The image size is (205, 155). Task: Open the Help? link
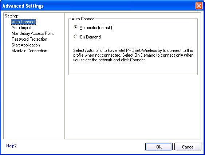[x=11, y=146]
